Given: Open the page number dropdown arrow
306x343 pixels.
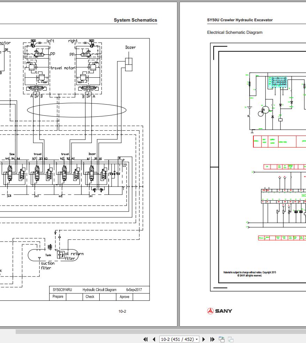Looking at the screenshot, I should (197, 339).
